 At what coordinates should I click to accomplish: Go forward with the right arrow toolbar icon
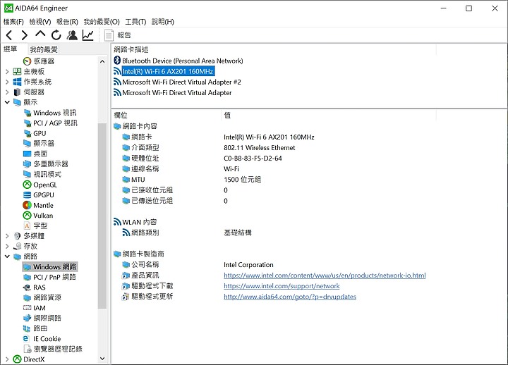pos(24,35)
